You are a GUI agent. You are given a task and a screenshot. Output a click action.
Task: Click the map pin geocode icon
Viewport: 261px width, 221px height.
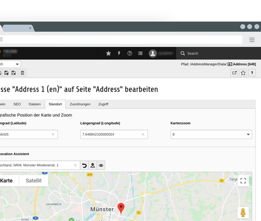click(92, 165)
